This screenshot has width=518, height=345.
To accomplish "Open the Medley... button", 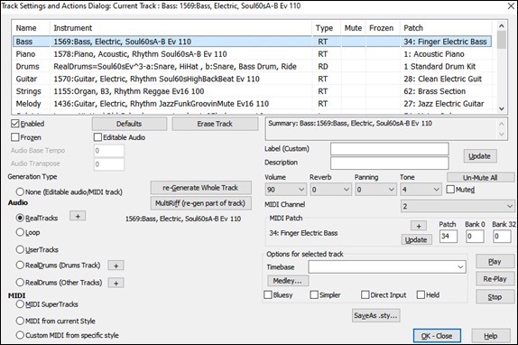I will 287,281.
